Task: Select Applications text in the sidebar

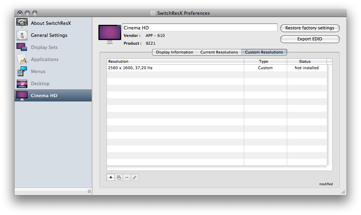Action: [x=45, y=59]
